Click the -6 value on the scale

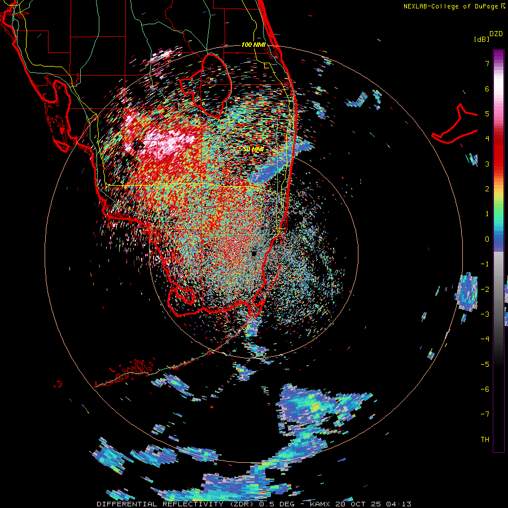tap(485, 389)
